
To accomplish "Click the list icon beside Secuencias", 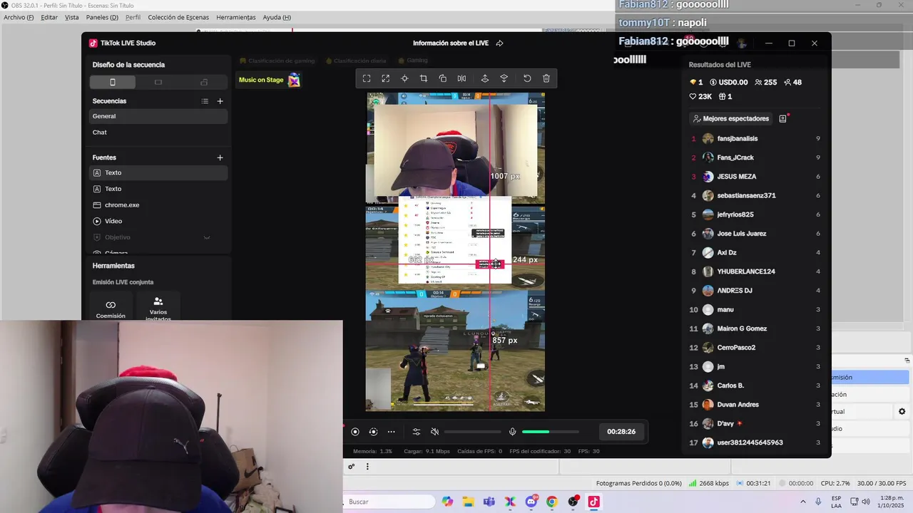I will coord(205,101).
